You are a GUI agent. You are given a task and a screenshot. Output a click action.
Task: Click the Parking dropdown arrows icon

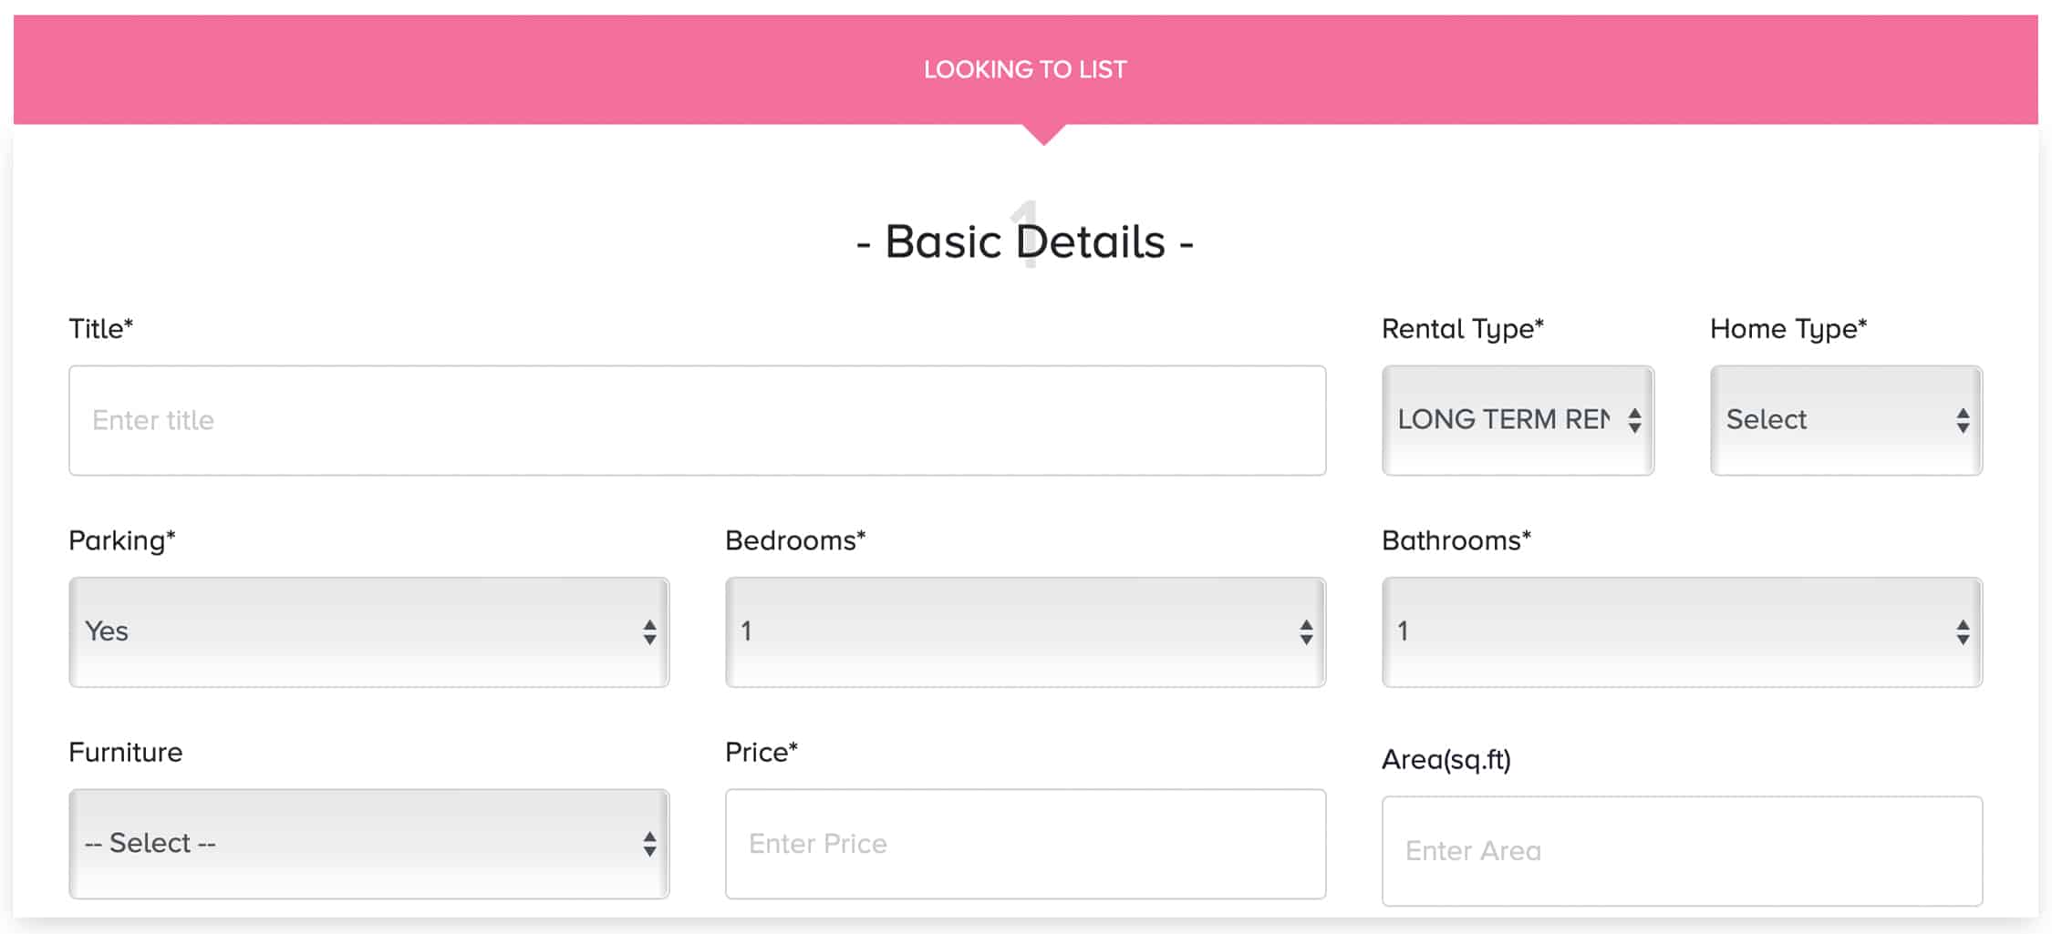pyautogui.click(x=649, y=631)
